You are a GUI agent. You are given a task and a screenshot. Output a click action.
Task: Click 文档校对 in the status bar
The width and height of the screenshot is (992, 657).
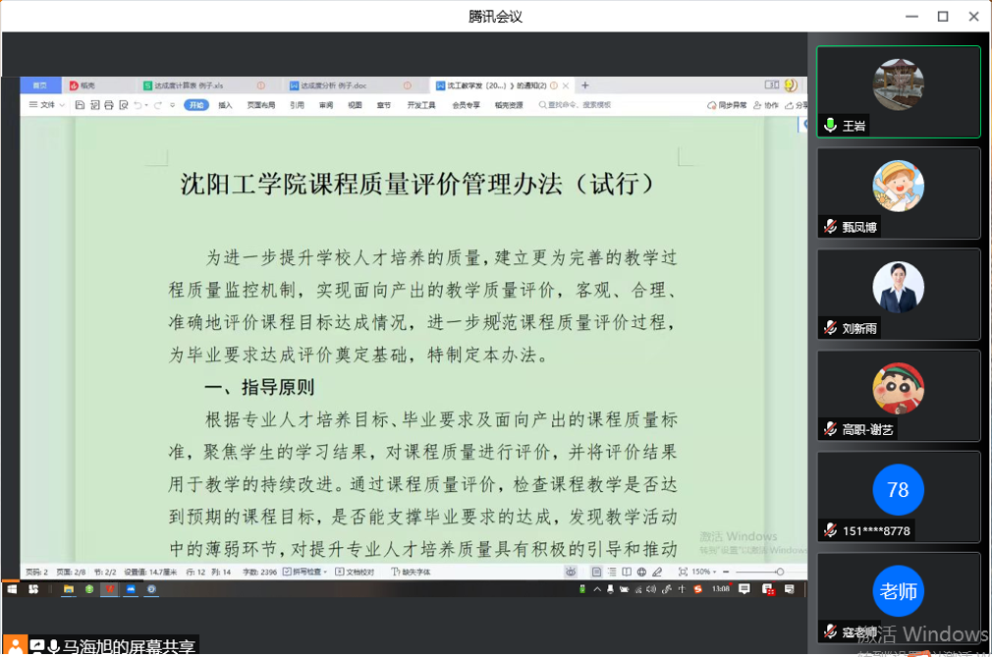[355, 572]
